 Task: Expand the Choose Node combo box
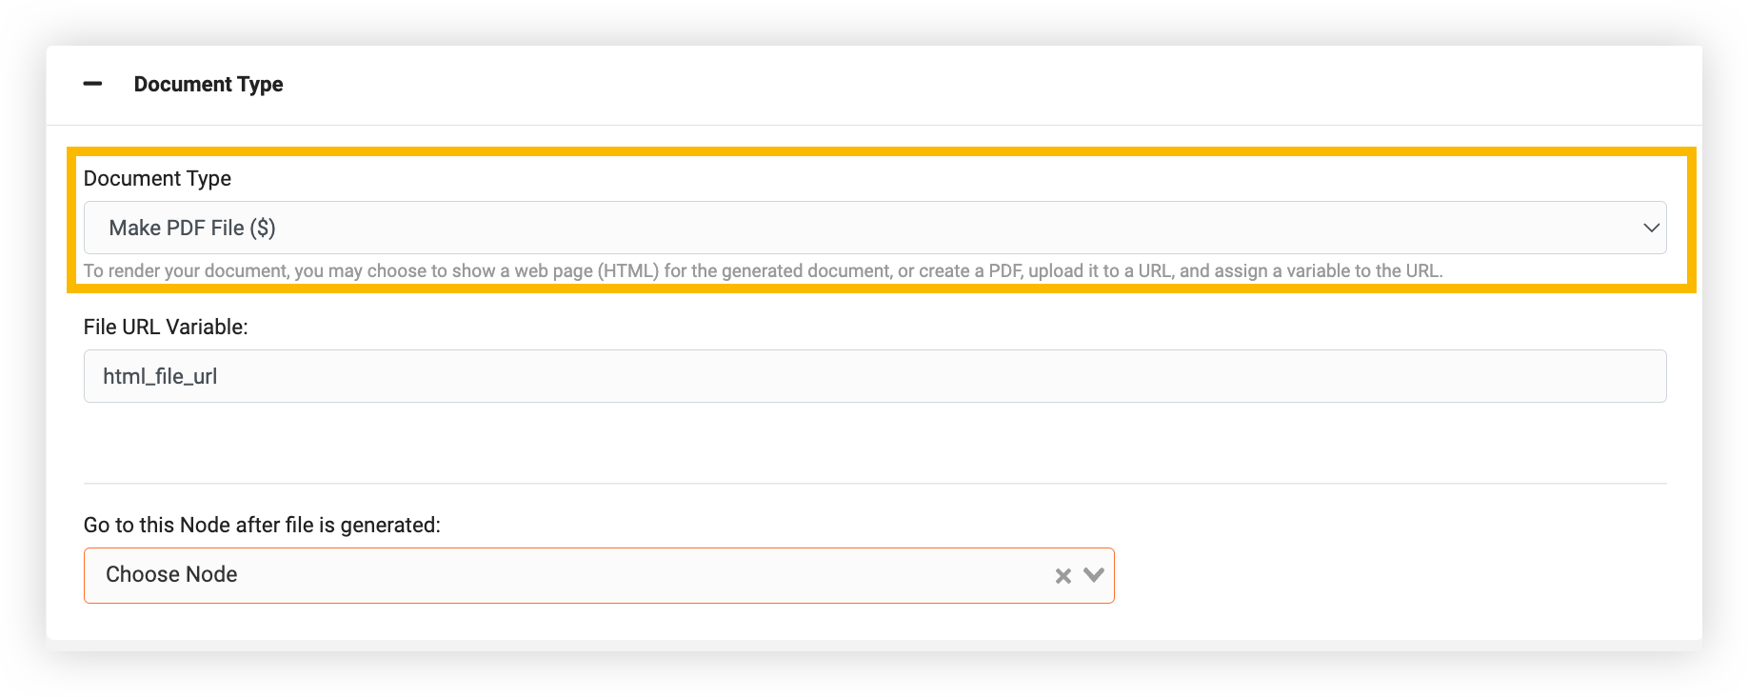pos(599,575)
